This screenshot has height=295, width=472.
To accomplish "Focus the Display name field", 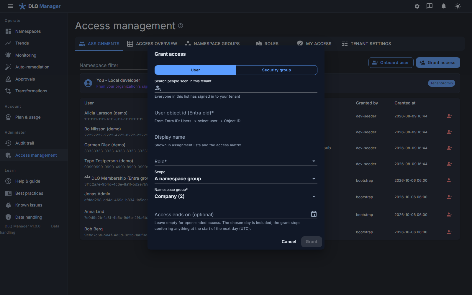I will click(236, 137).
